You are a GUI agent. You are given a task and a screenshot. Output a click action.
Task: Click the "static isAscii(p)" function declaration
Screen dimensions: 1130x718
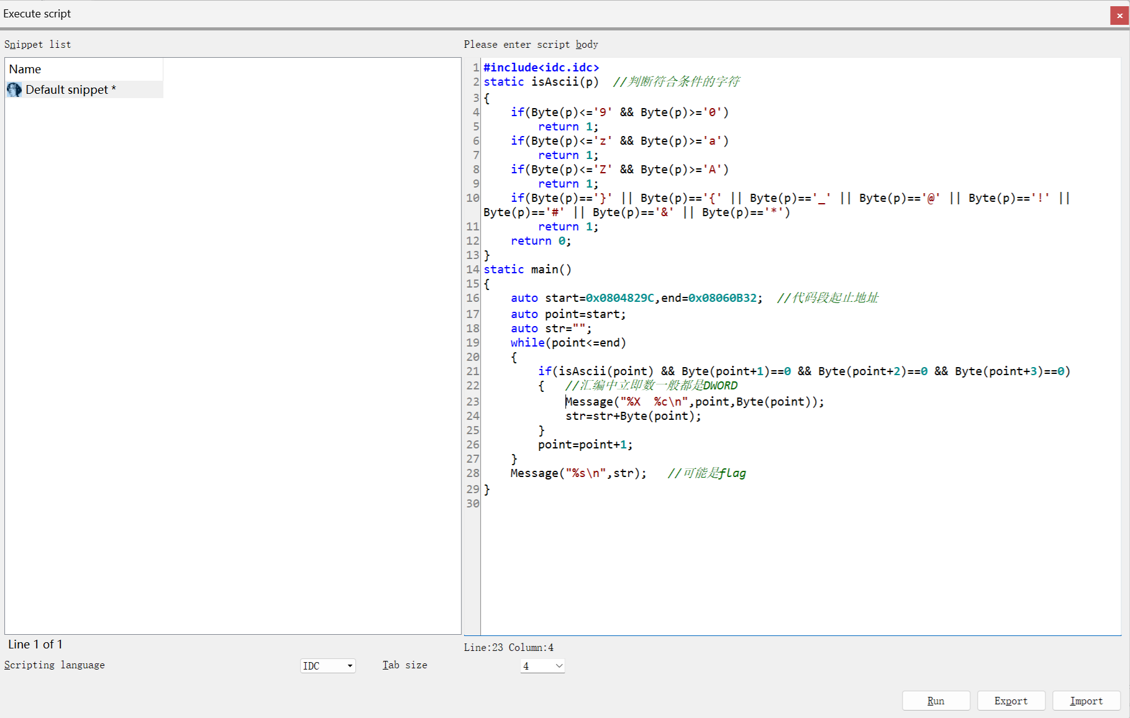[x=540, y=81]
